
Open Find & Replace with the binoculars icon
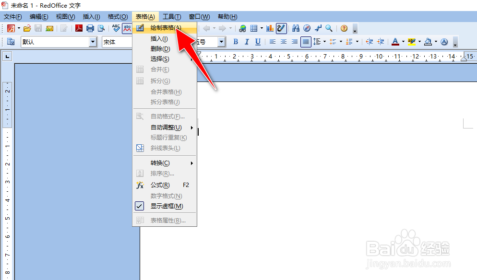(297, 28)
